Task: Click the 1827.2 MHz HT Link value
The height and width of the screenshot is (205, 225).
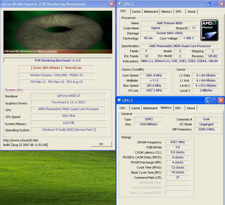Action: 154,91
